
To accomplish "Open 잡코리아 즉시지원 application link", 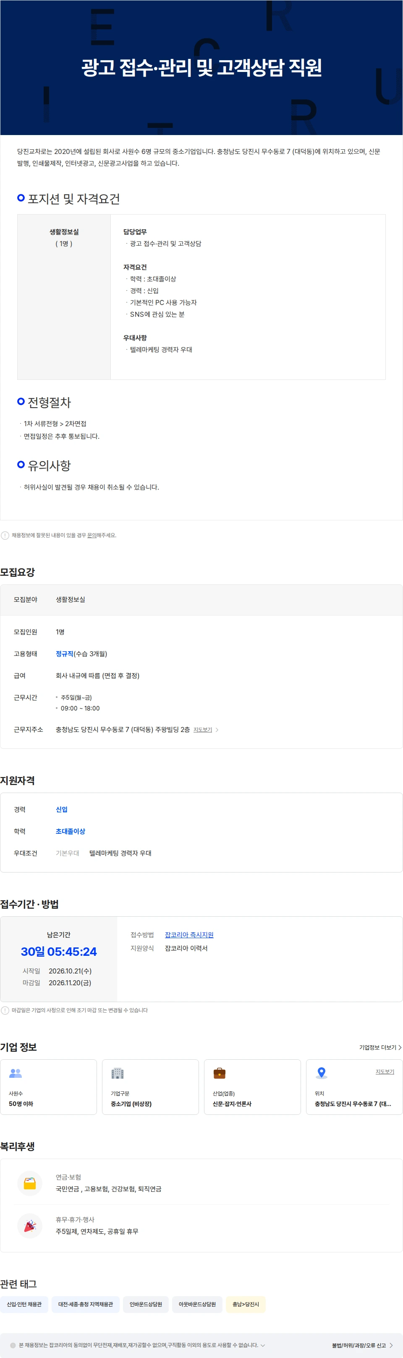I will pos(189,935).
